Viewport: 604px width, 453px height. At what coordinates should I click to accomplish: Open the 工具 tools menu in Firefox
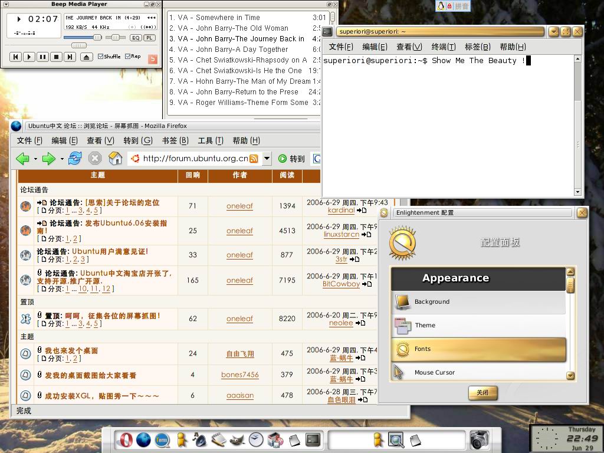(x=211, y=140)
